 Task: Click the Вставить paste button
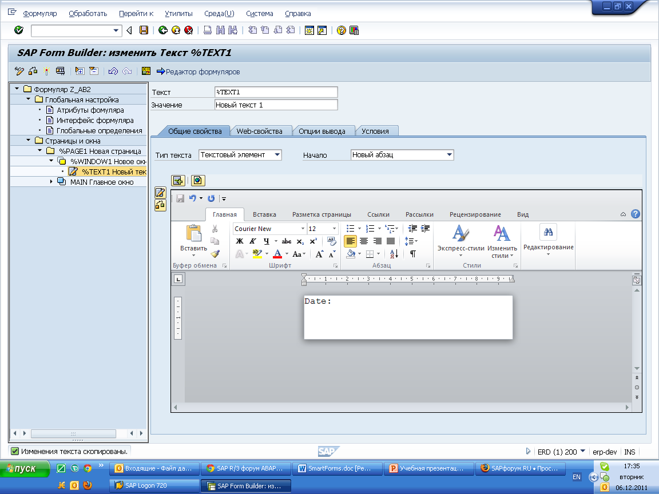[194, 241]
